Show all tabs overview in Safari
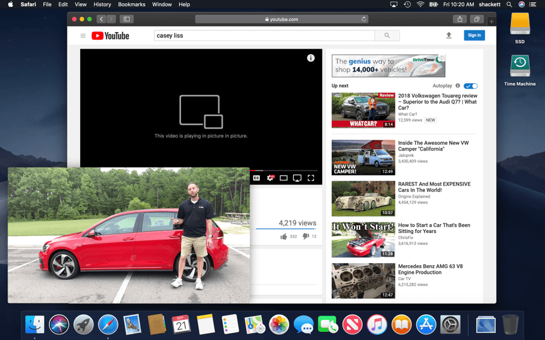This screenshot has width=545, height=340. (x=477, y=19)
